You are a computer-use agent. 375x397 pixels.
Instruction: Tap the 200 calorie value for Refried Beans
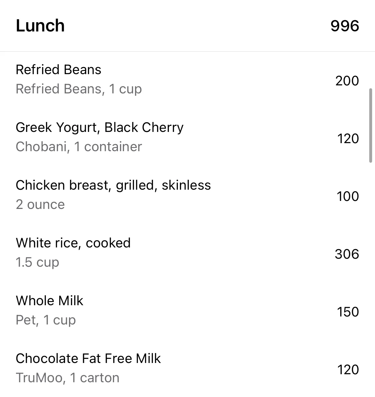point(347,81)
